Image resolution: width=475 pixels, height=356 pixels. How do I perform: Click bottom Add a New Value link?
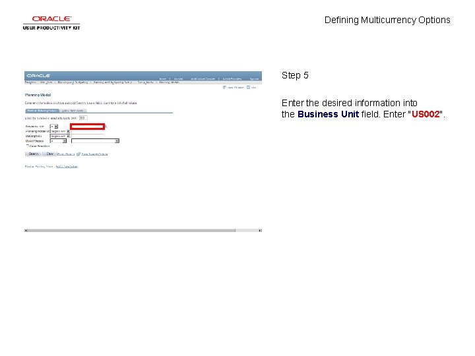[67, 167]
